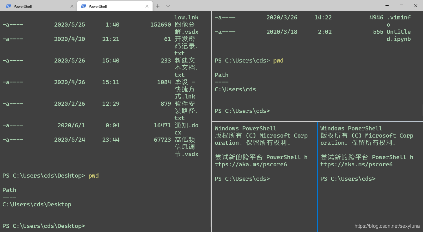Click Path header in left pane
The height and width of the screenshot is (232, 423).
click(9, 190)
